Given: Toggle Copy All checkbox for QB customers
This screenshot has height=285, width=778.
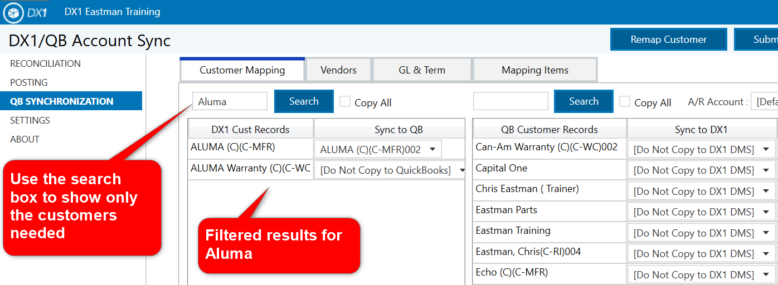Looking at the screenshot, I should point(625,101).
